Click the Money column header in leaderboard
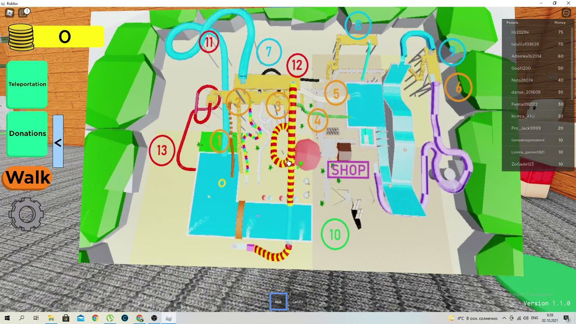This screenshot has width=576, height=324. point(560,22)
